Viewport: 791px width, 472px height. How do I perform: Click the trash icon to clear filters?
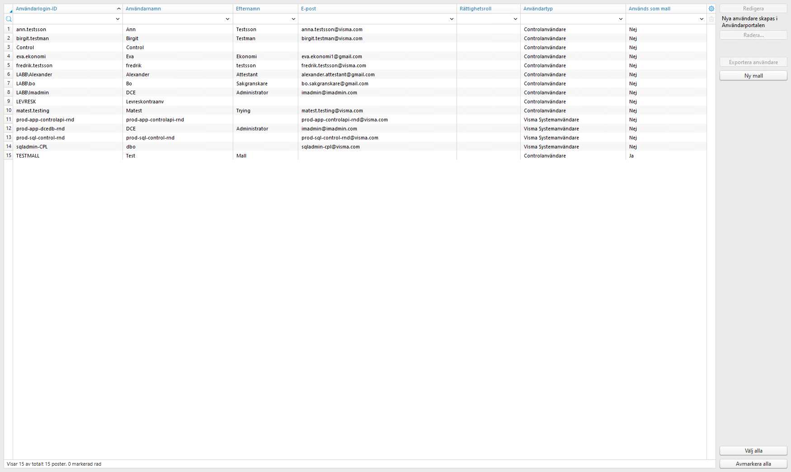[x=711, y=19]
